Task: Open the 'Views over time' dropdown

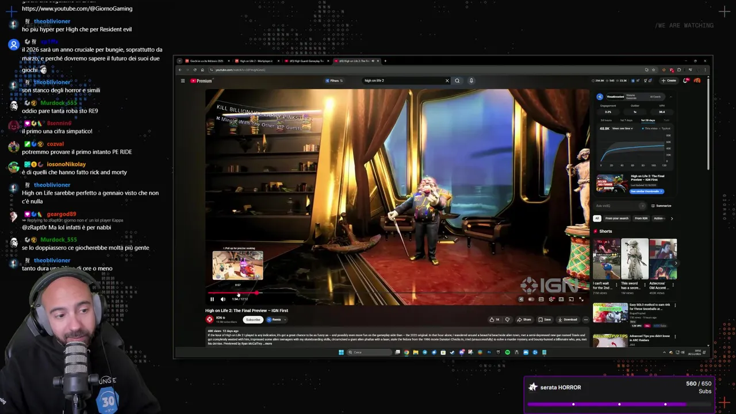Action: 623,128
